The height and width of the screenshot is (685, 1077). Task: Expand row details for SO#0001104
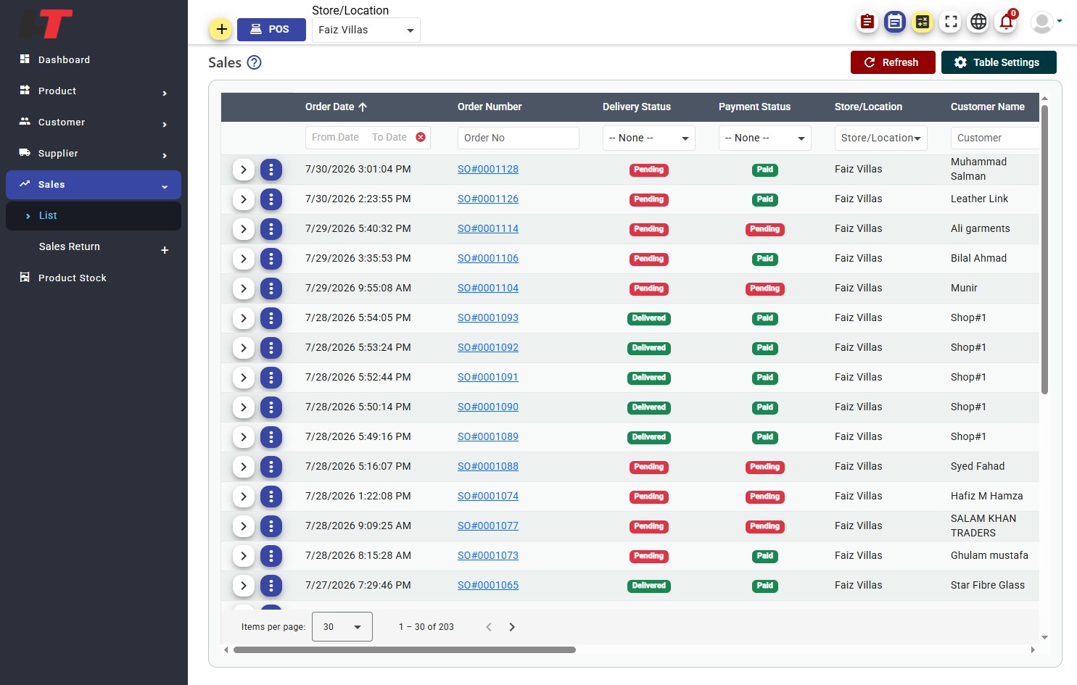tap(244, 288)
